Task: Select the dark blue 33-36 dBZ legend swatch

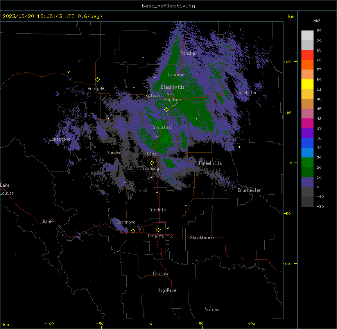Action: tap(307, 143)
